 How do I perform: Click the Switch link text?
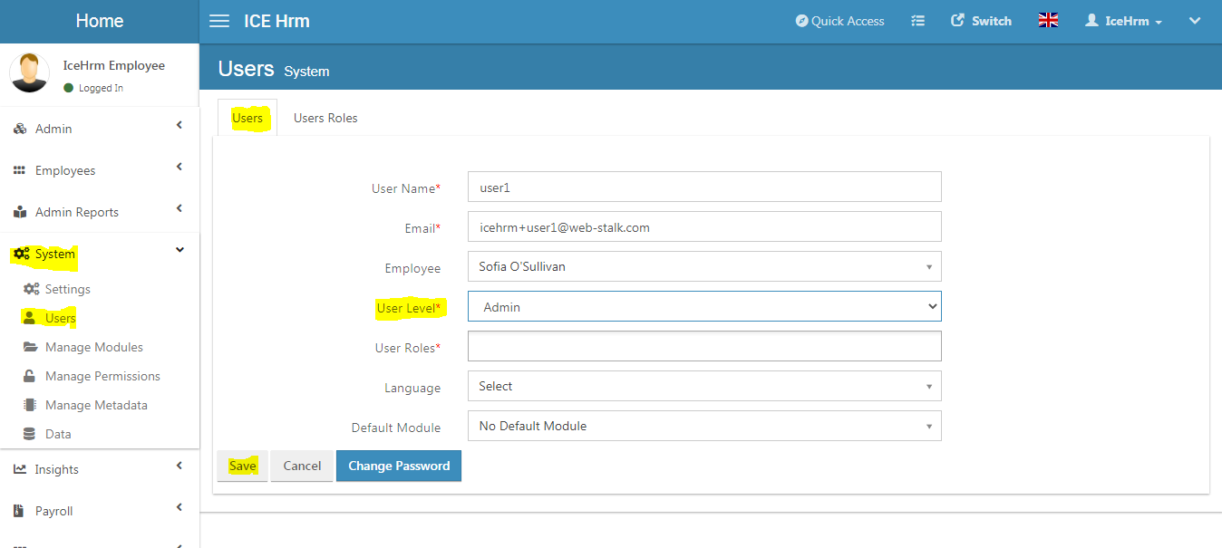pos(992,21)
